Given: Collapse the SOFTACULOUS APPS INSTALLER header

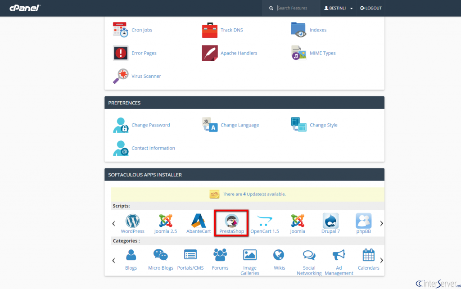Looking at the screenshot, I should [x=244, y=175].
